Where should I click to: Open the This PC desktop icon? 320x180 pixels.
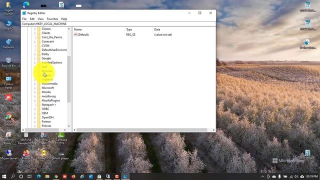8,25
